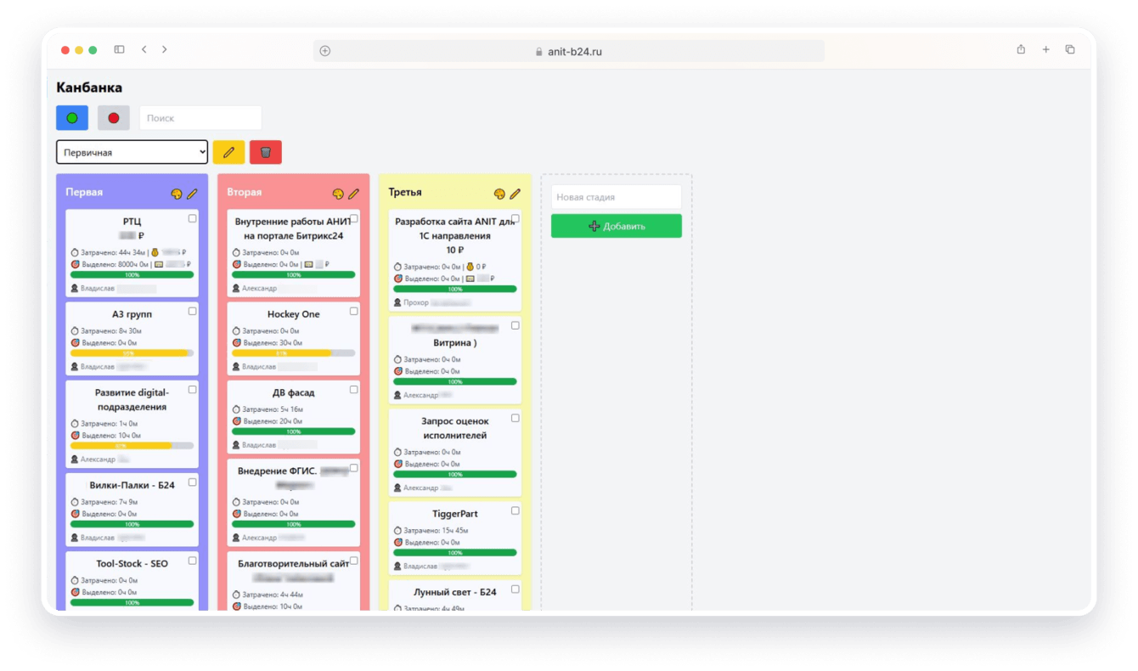Tick checkbox on РТЦ card

(192, 218)
